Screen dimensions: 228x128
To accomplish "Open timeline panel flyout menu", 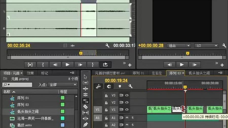I will click(220, 73).
